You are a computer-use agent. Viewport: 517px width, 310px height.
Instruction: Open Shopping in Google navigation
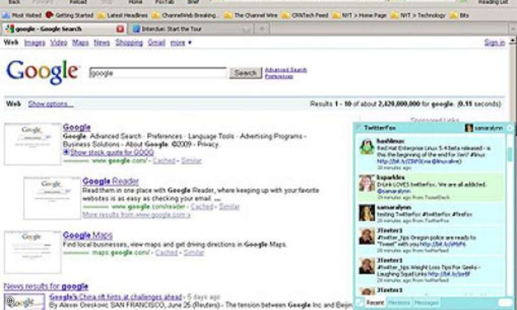tap(129, 43)
